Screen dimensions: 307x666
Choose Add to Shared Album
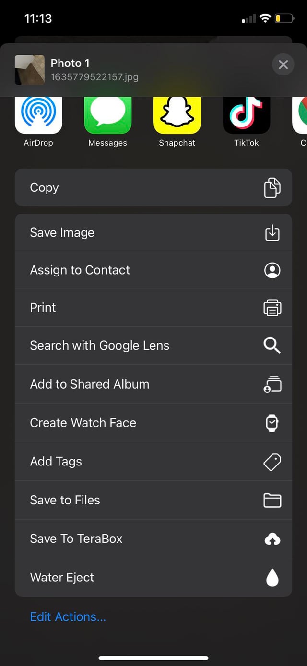(89, 384)
